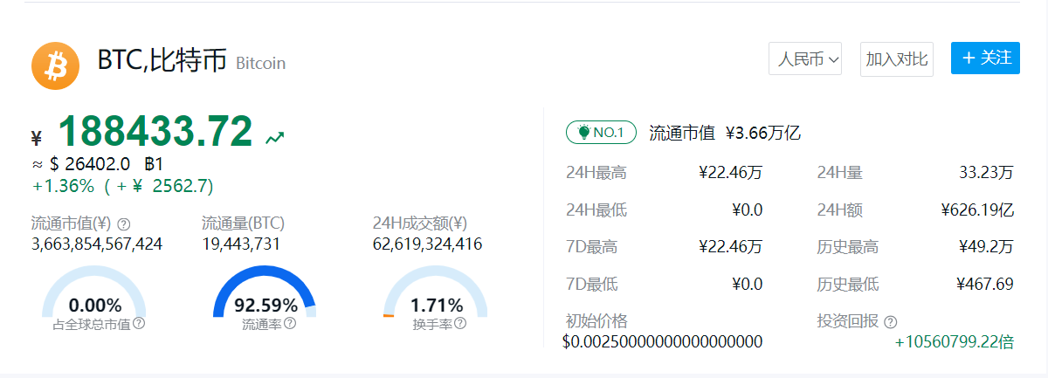Click the NO.1 rank badge
The width and height of the screenshot is (1048, 378).
point(602,133)
